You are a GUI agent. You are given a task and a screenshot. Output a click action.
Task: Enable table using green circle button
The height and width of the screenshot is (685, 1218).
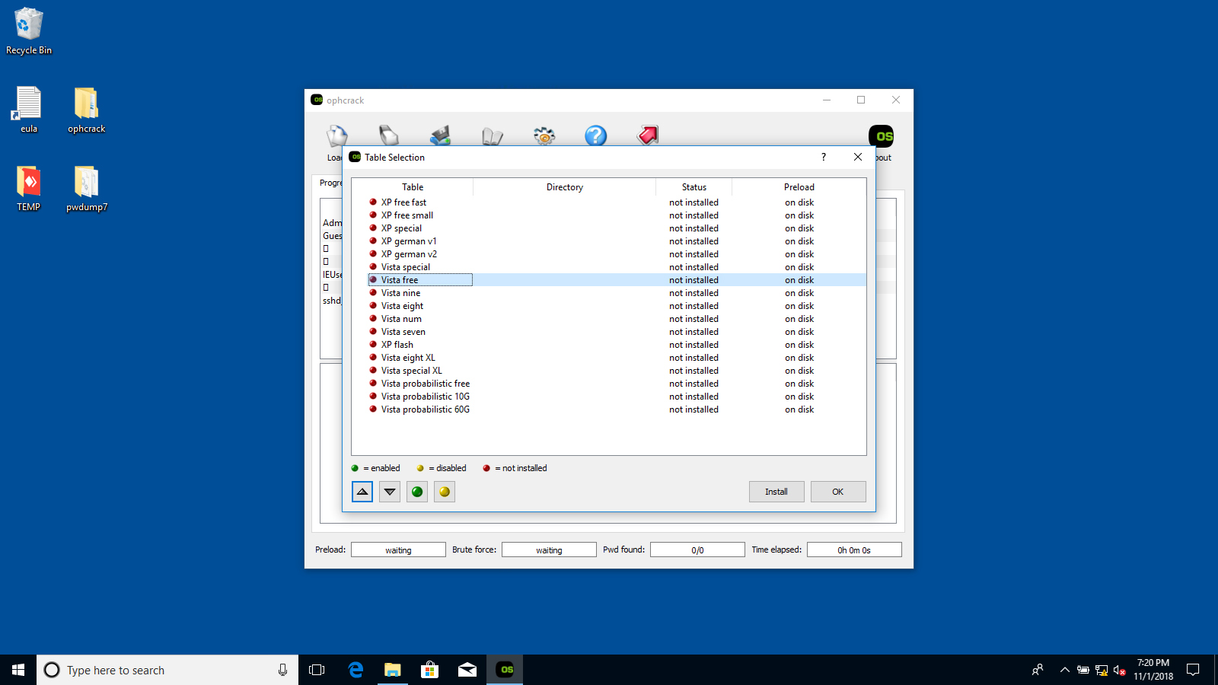tap(417, 492)
